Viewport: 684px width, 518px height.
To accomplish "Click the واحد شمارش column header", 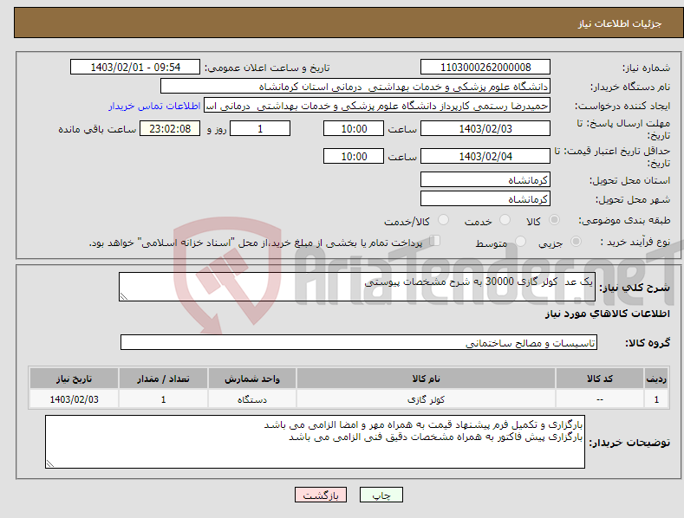I will (x=252, y=379).
